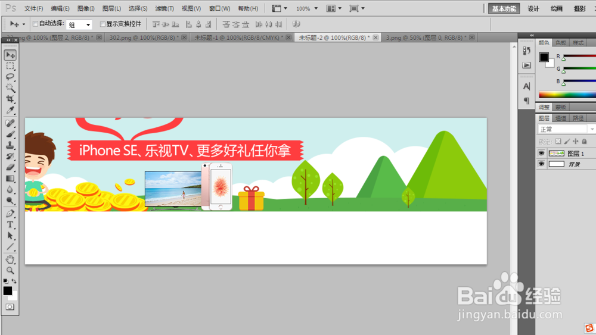The height and width of the screenshot is (335, 596).
Task: Select the Healing Brush tool
Action: (x=10, y=123)
